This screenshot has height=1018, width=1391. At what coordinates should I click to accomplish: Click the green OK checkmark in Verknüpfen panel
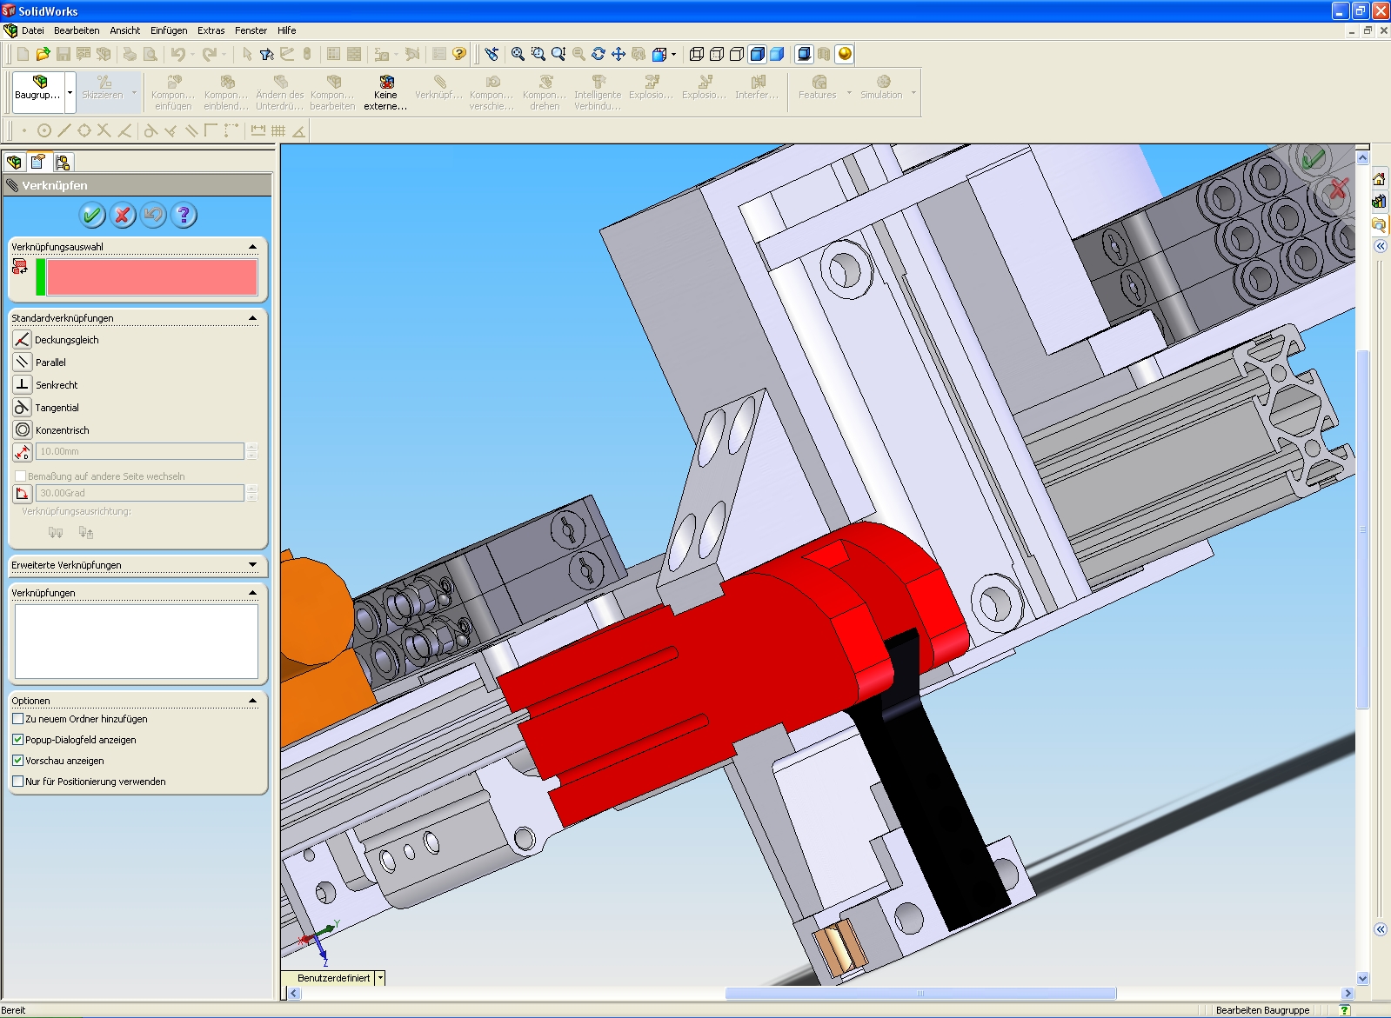[92, 215]
